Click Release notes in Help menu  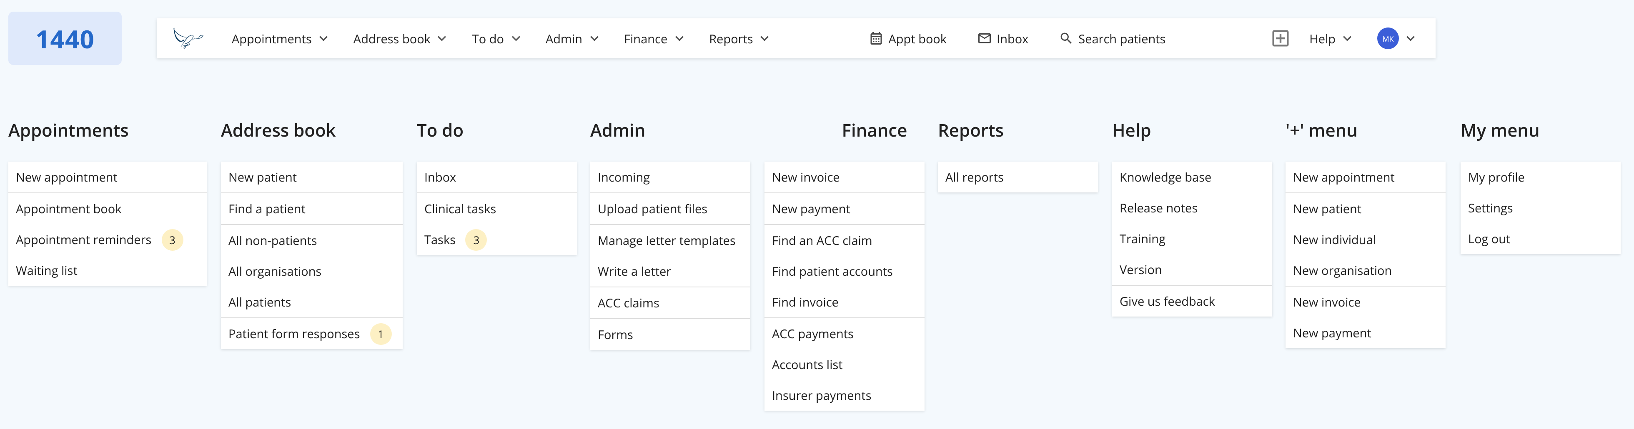tap(1192, 208)
